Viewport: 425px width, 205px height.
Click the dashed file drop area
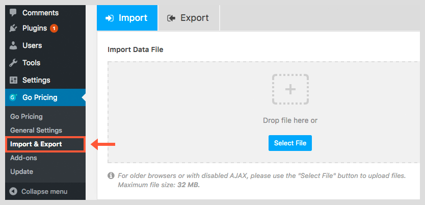click(x=266, y=112)
